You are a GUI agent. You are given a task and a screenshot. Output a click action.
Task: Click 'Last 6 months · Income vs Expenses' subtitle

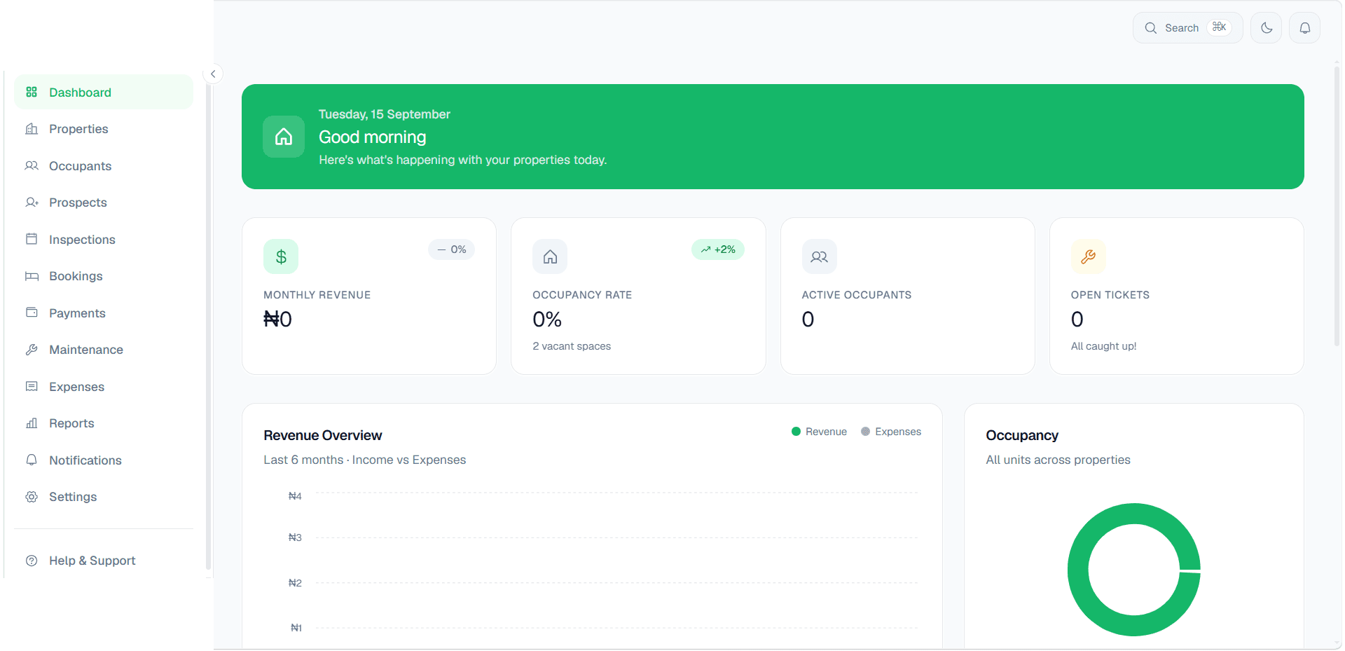tap(365, 460)
